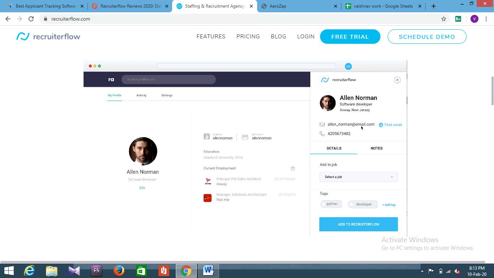Launch Internet Explorer from the taskbar

point(29,271)
